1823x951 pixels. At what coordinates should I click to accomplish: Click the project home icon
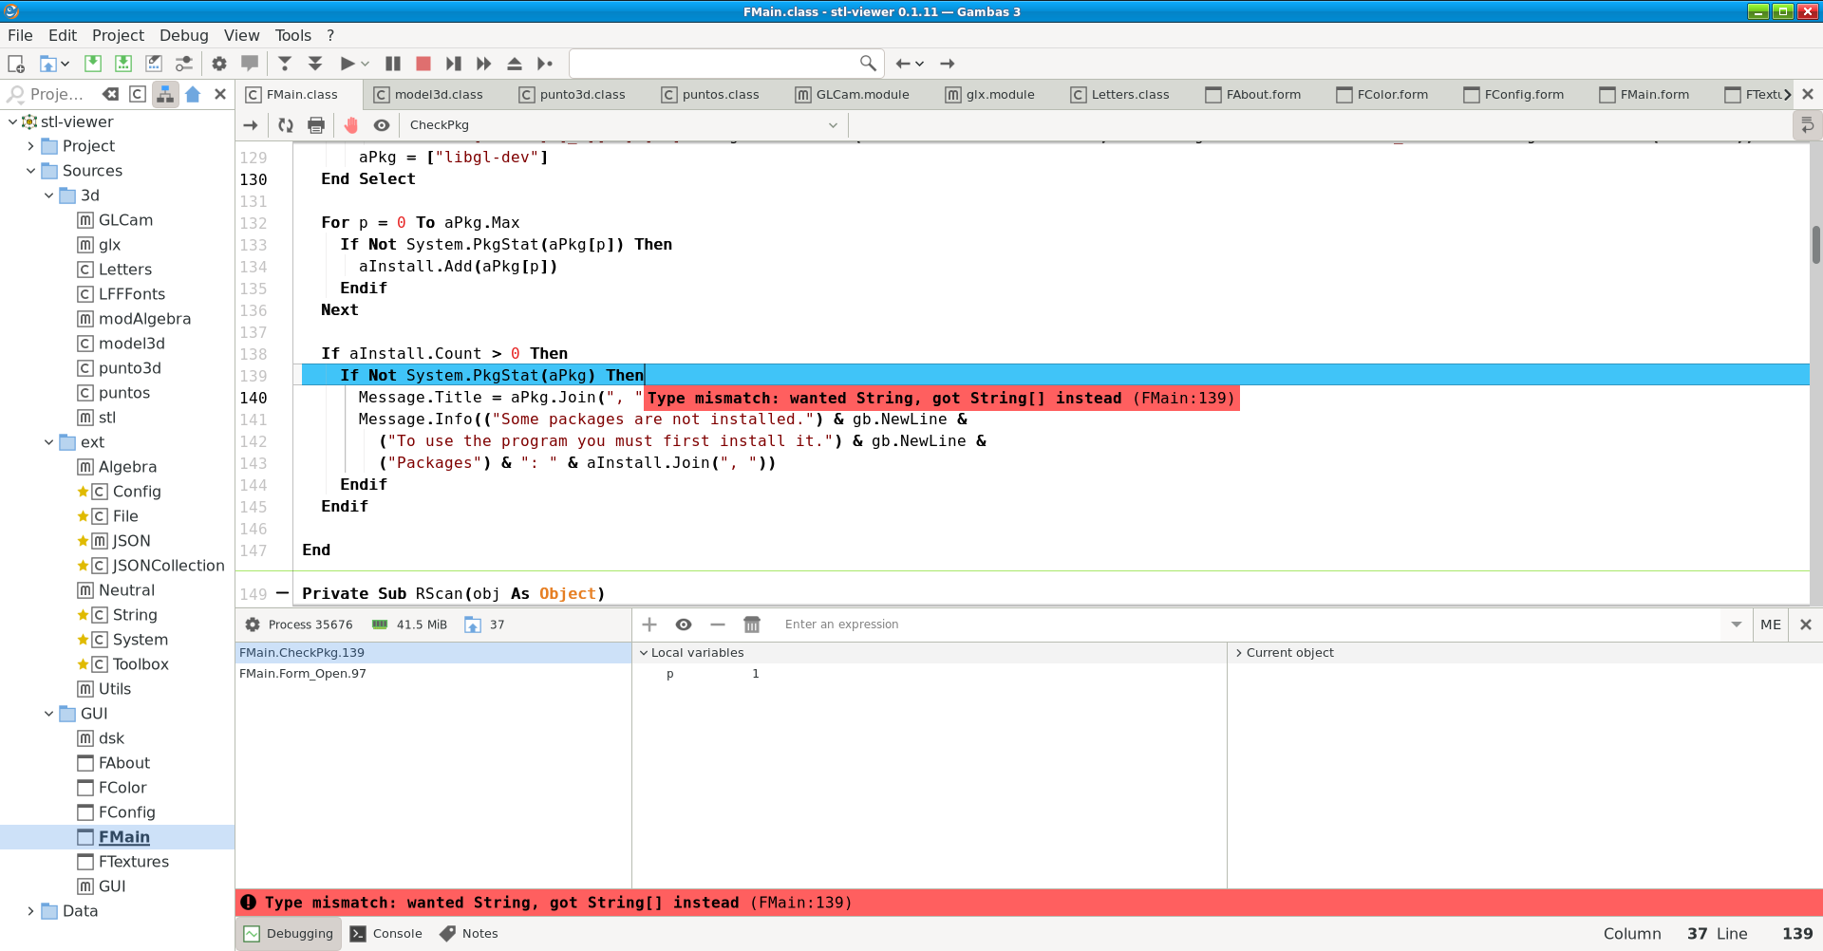[x=194, y=94]
